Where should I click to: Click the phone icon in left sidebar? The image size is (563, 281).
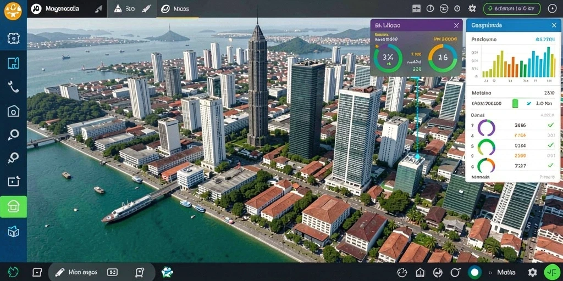click(x=13, y=87)
